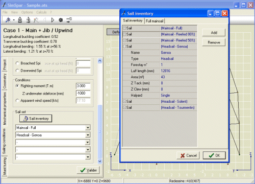The width and height of the screenshot is (255, 184).
Task: Click the Z underwater sideforce field
Action: pyautogui.click(x=83, y=93)
